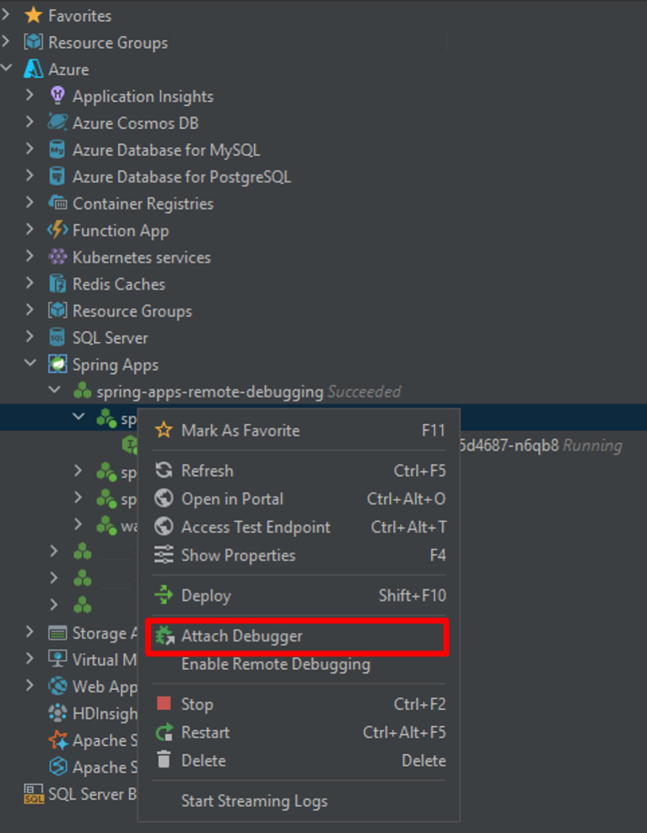Click the Attach Debugger bug icon
The height and width of the screenshot is (833, 647).
click(x=167, y=636)
